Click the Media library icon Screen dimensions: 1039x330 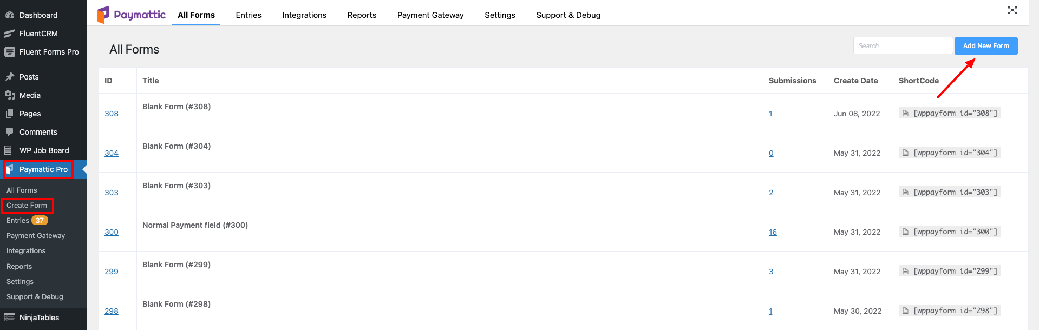[10, 95]
